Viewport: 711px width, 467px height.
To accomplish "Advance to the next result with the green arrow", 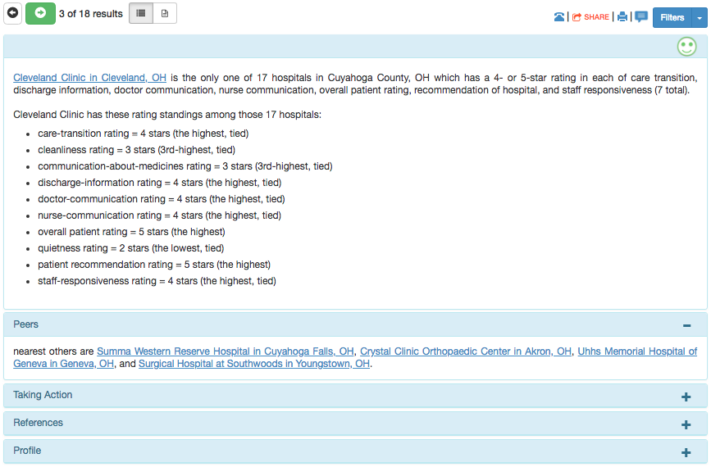I will pyautogui.click(x=40, y=13).
